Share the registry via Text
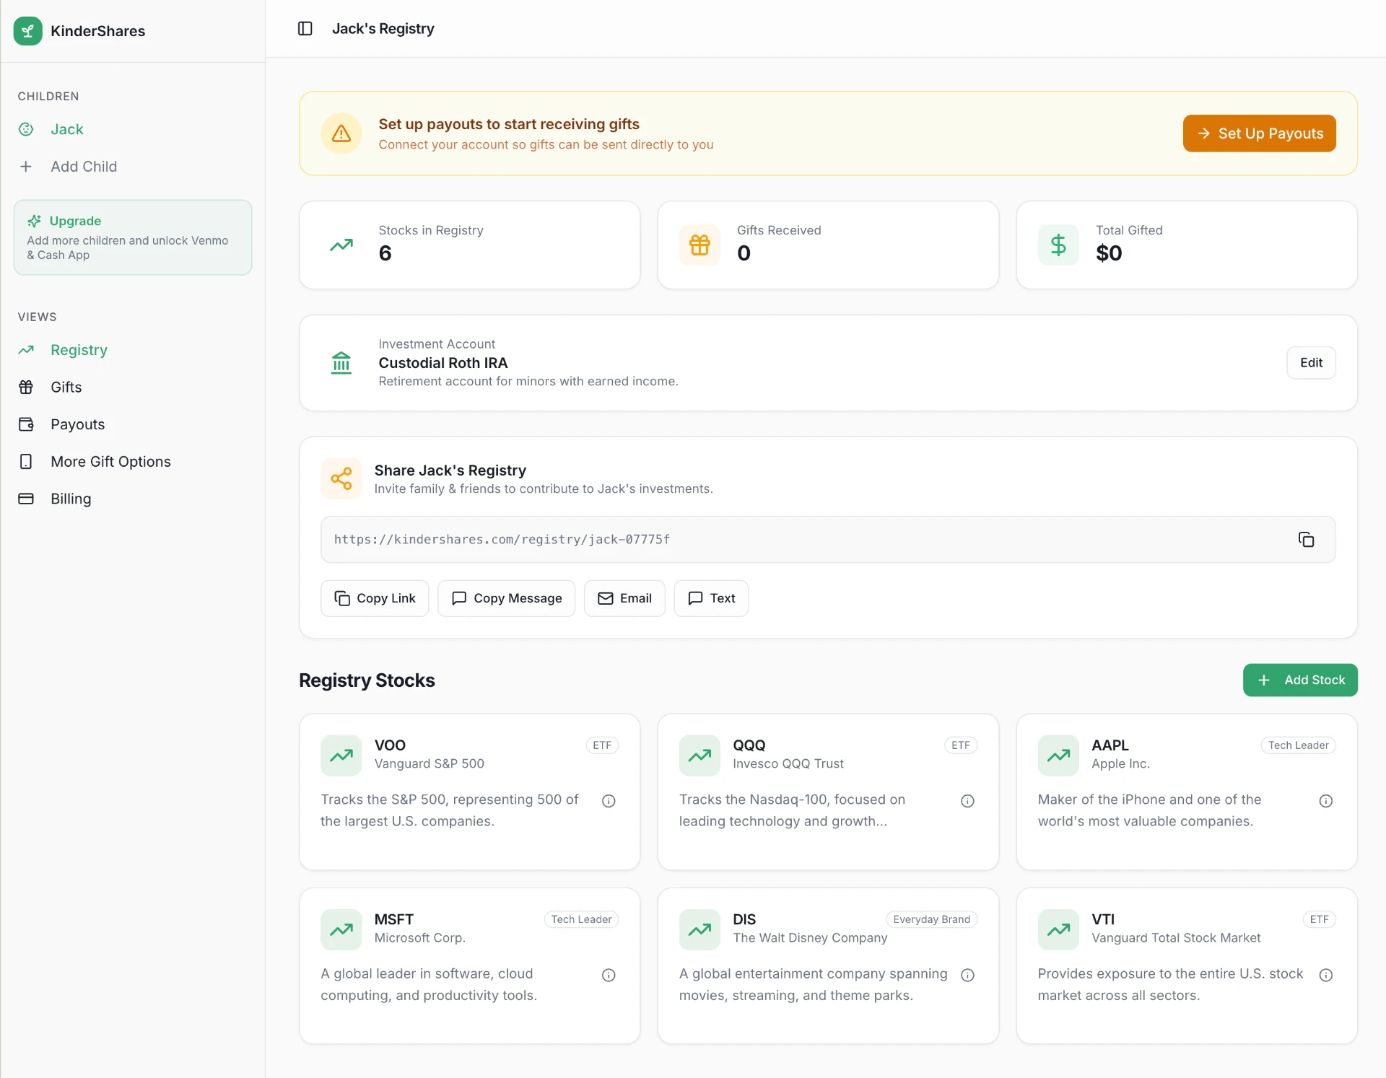 coord(711,599)
